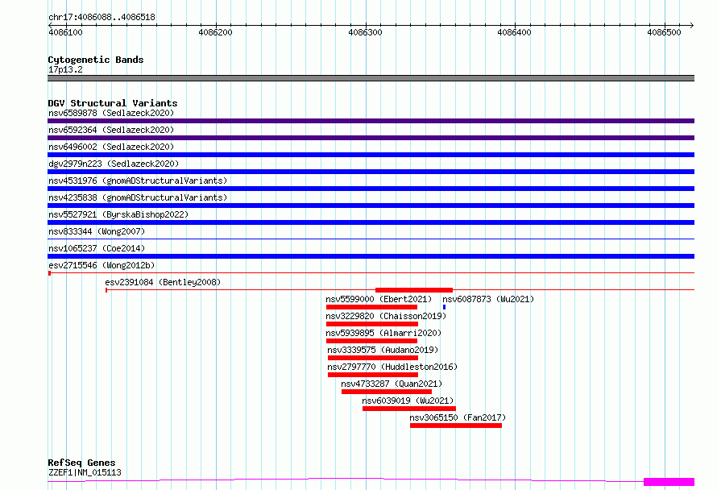Select variant label nsv4531976 (gnomADStructuralVariants)
This screenshot has width=717, height=490.
138,181
